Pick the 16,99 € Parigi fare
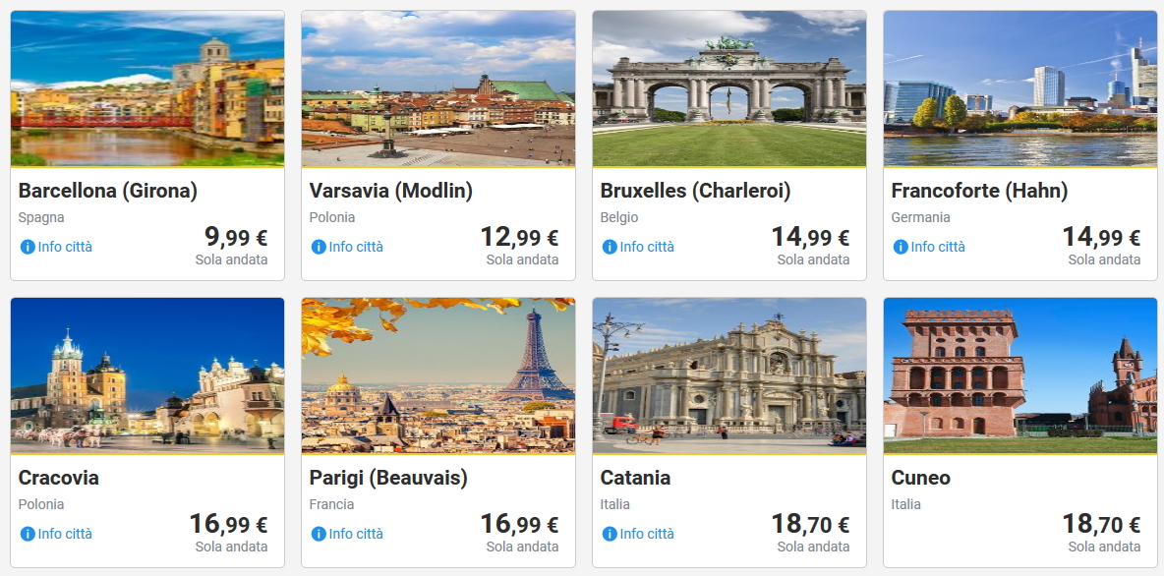This screenshot has width=1164, height=576. coord(519,525)
